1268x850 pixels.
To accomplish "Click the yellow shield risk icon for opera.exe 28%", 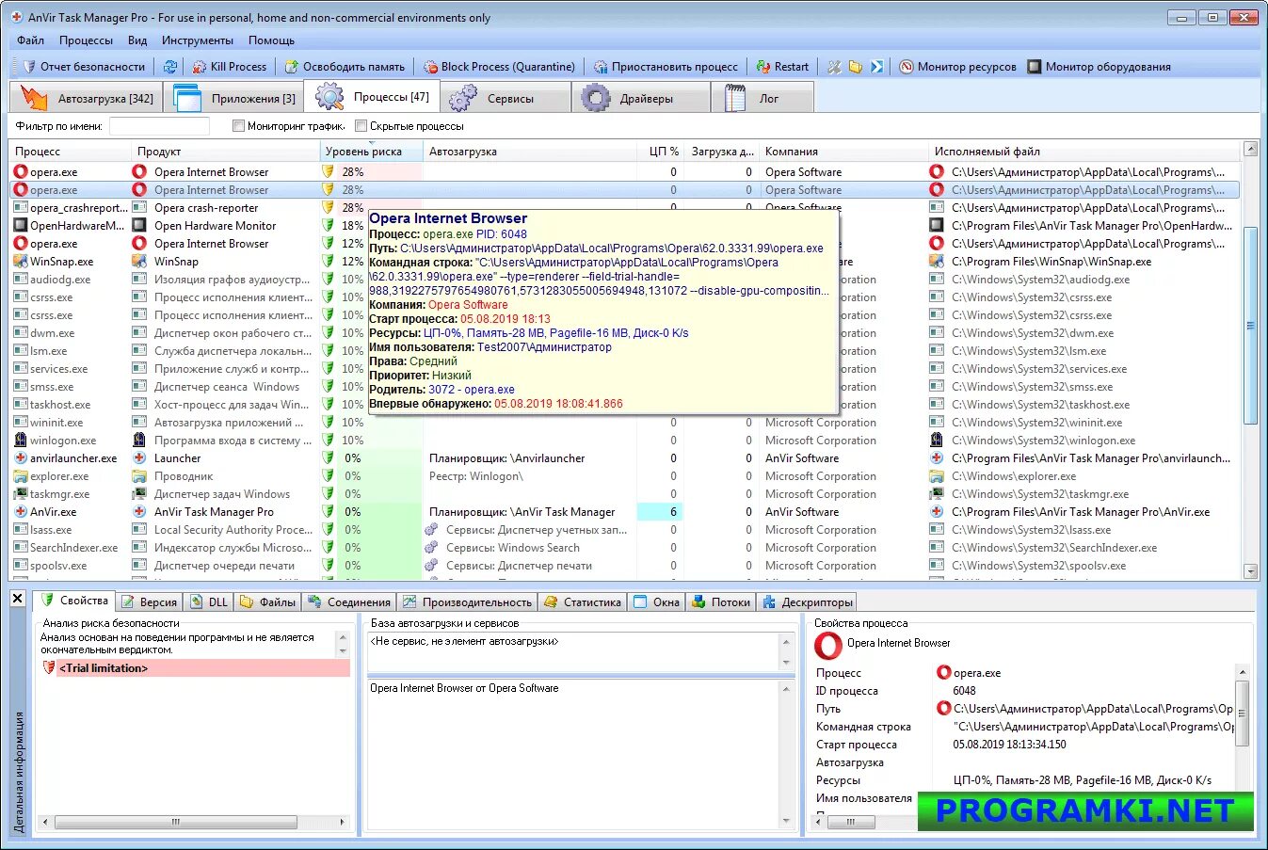I will [329, 172].
